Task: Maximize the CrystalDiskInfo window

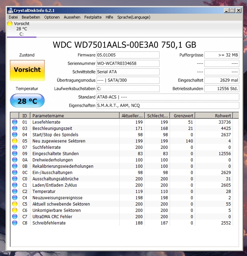Action: pyautogui.click(x=232, y=11)
